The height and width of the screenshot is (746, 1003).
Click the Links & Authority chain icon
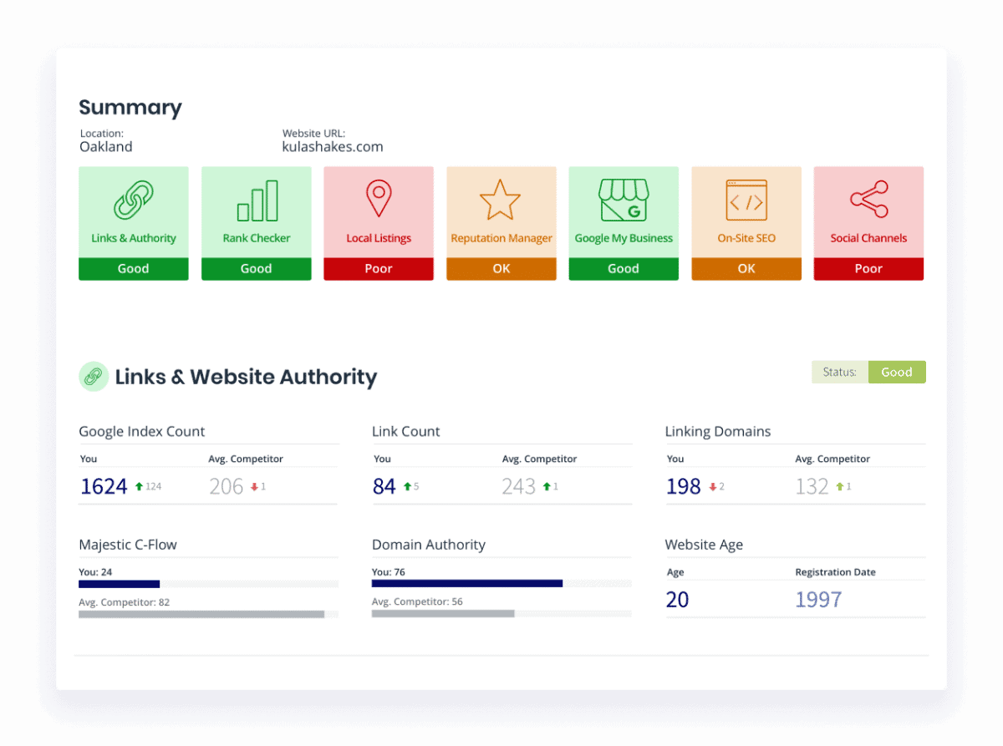134,200
